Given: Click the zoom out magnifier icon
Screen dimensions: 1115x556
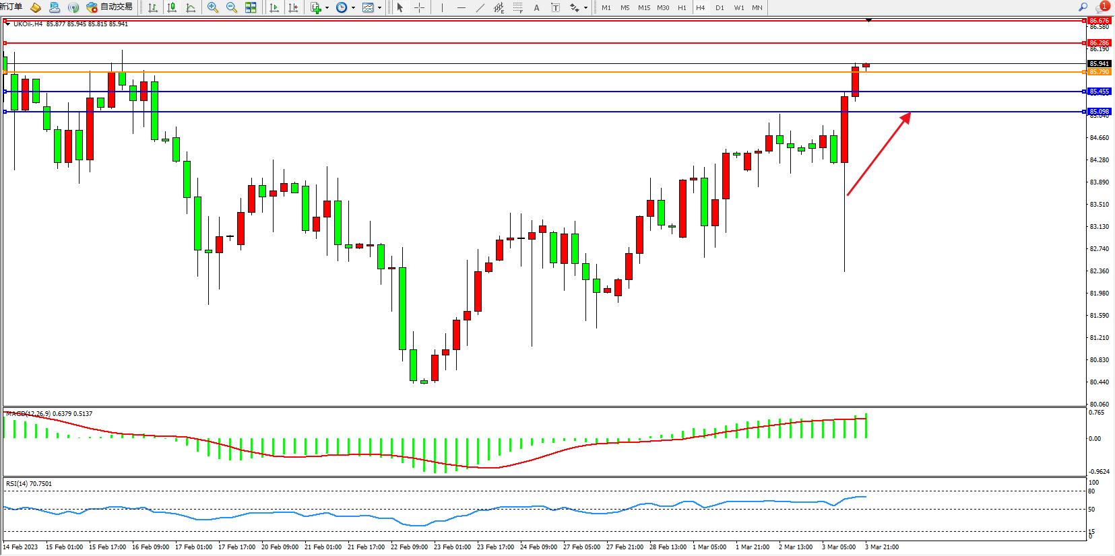Looking at the screenshot, I should coord(232,7).
